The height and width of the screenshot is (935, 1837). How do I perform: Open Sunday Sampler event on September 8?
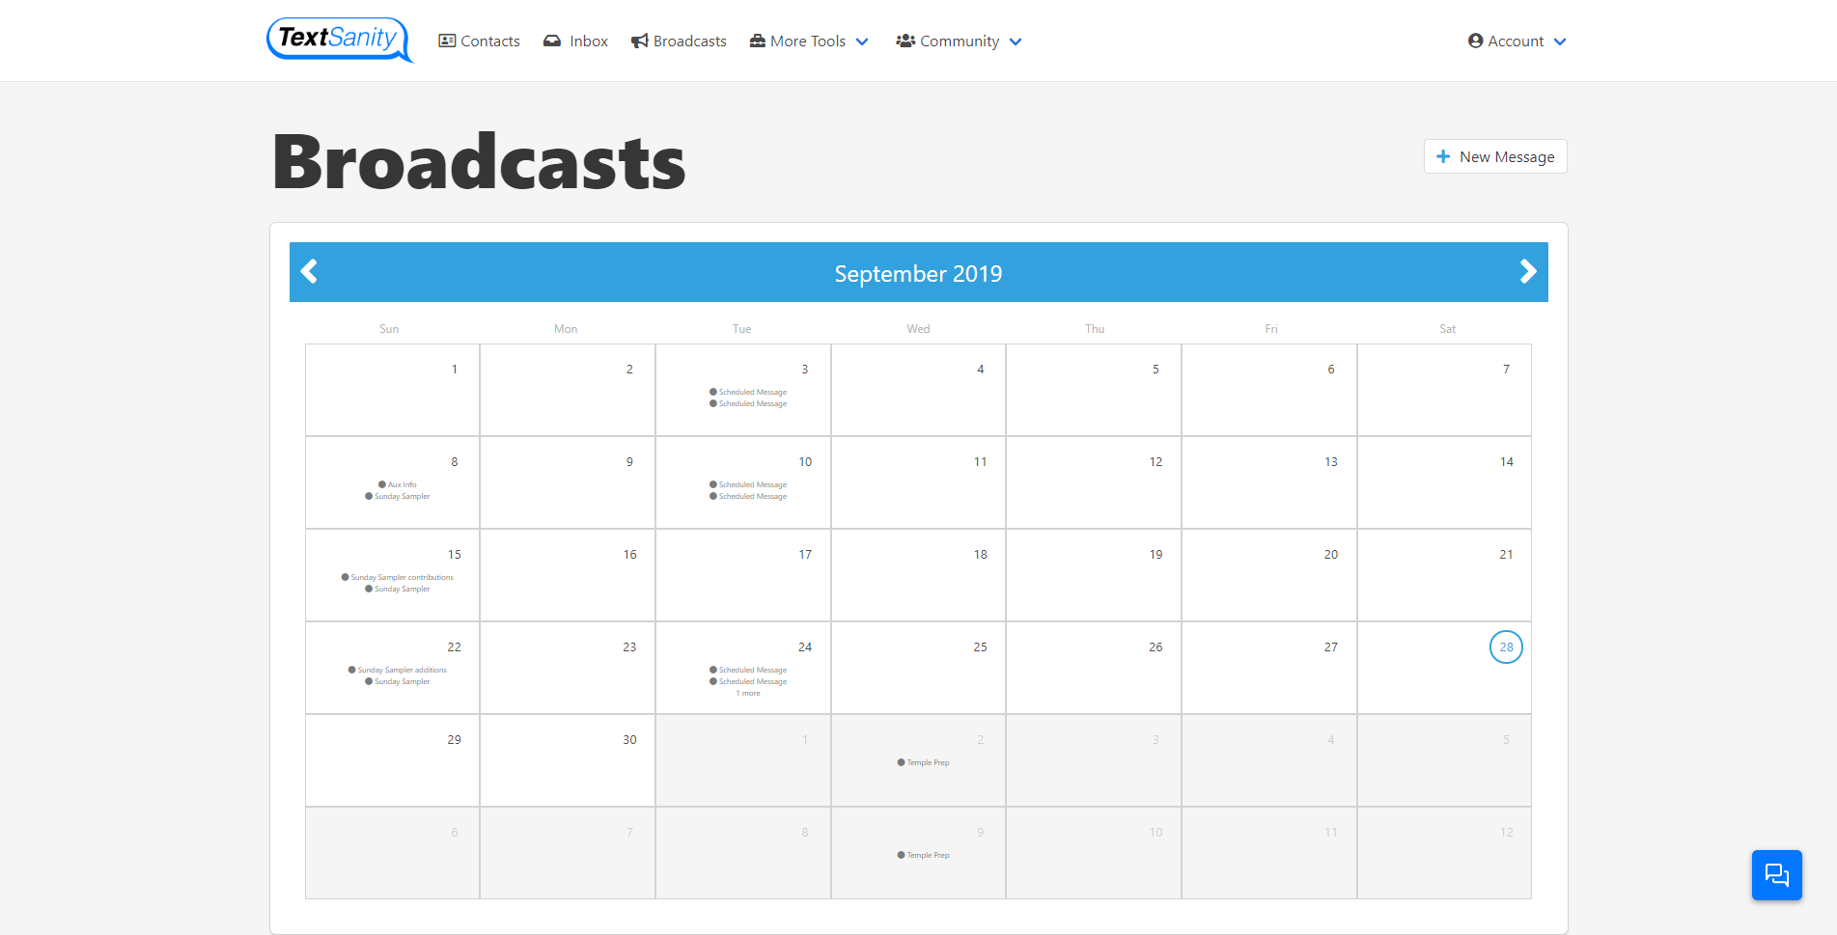tap(398, 496)
